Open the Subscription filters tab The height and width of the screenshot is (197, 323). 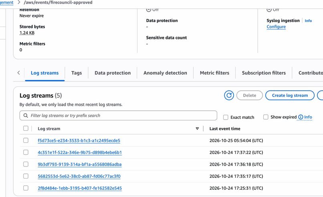[x=264, y=73]
